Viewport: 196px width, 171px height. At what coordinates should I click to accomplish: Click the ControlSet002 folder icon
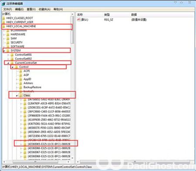[x=12, y=59]
